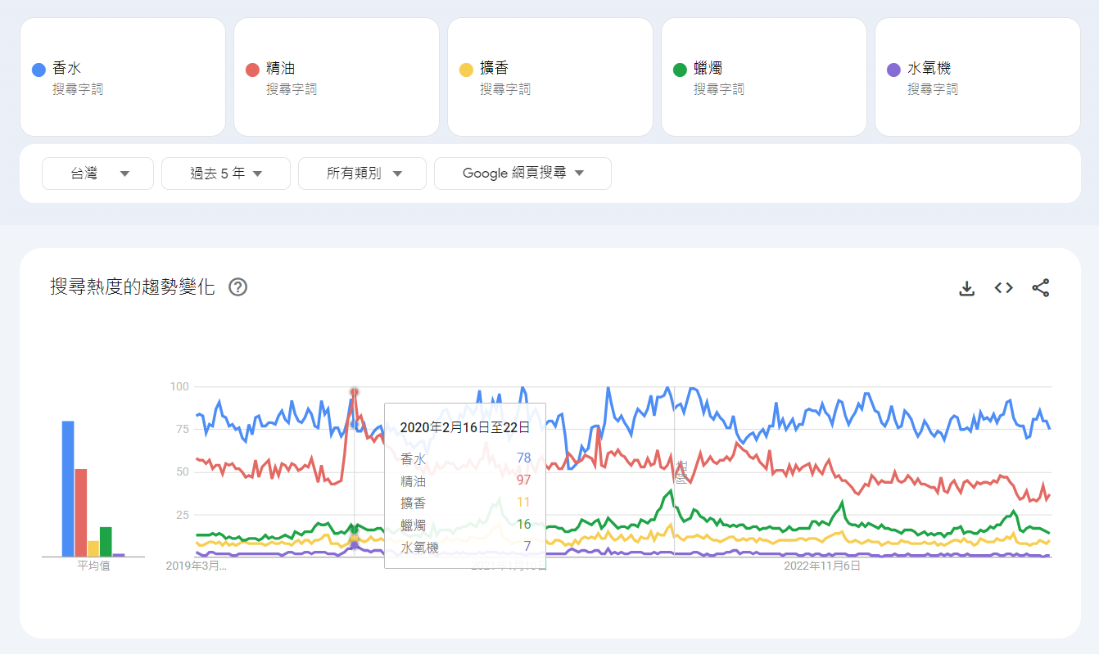This screenshot has height=654, width=1099.
Task: Click the red dot for 精油
Action: [x=252, y=70]
